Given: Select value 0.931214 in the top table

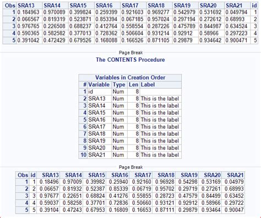Looking at the screenshot, I should [158, 33].
